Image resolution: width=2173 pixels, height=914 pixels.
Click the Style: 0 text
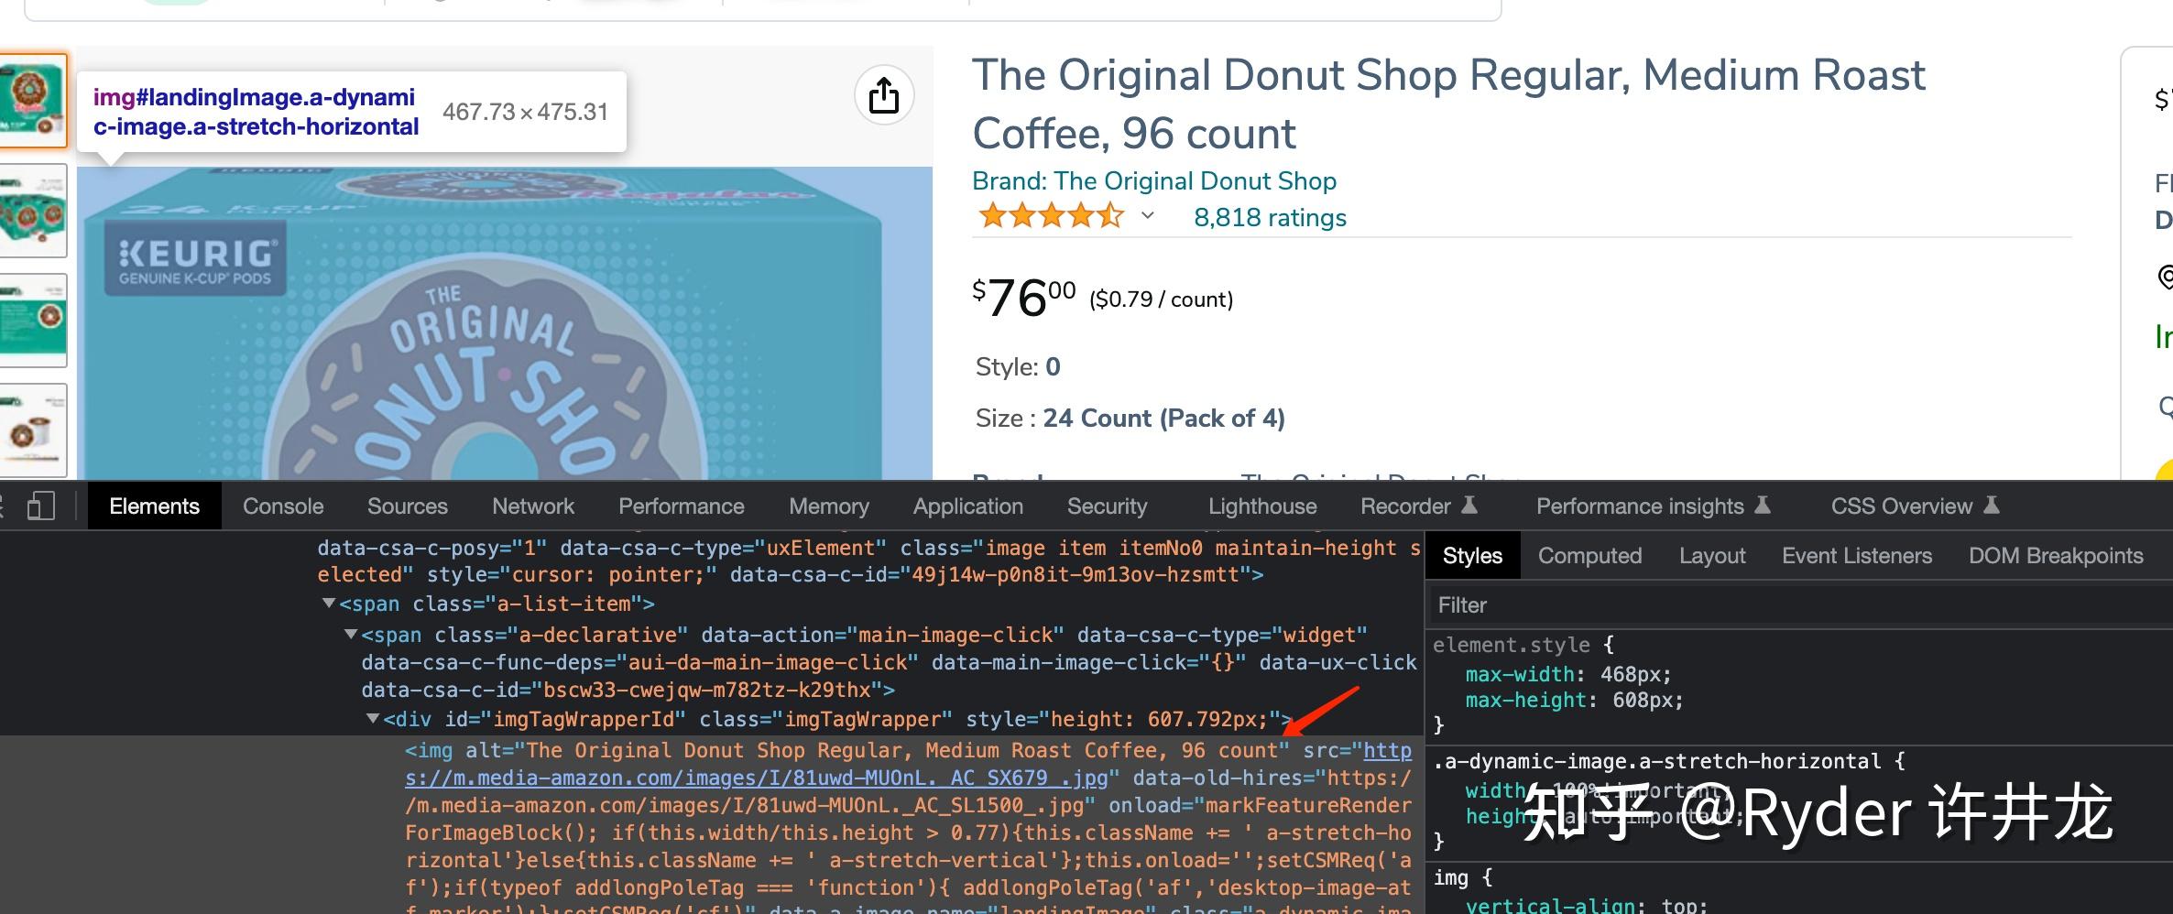[x=1018, y=367]
